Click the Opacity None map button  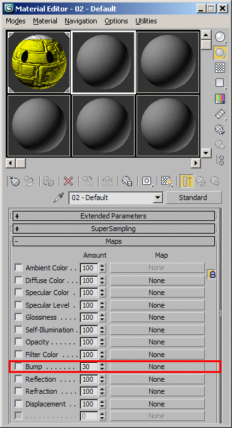[x=157, y=342]
